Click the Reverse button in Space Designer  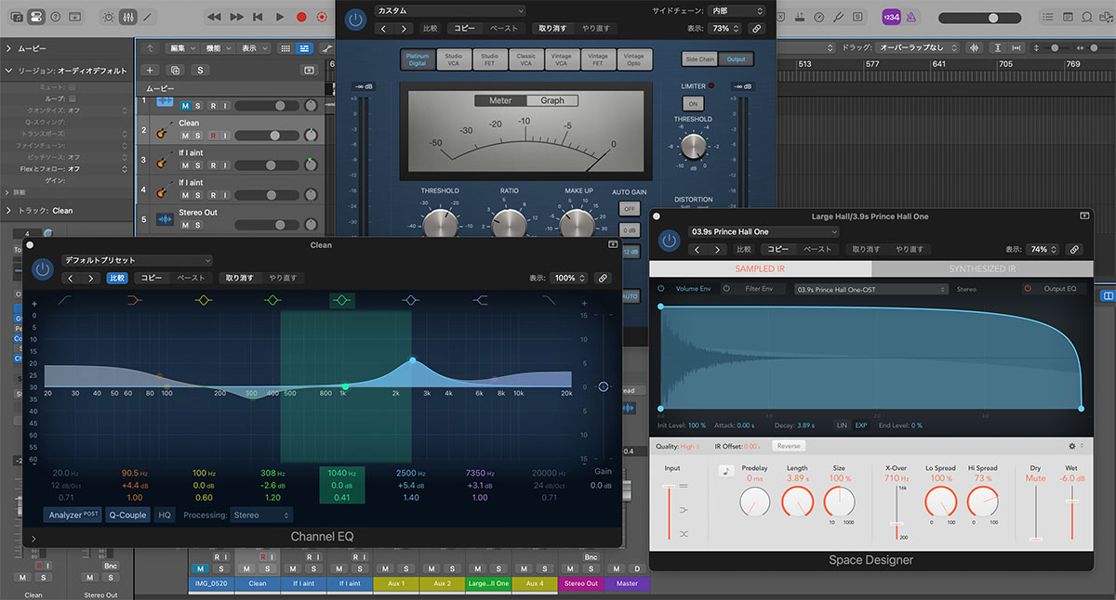(x=788, y=446)
